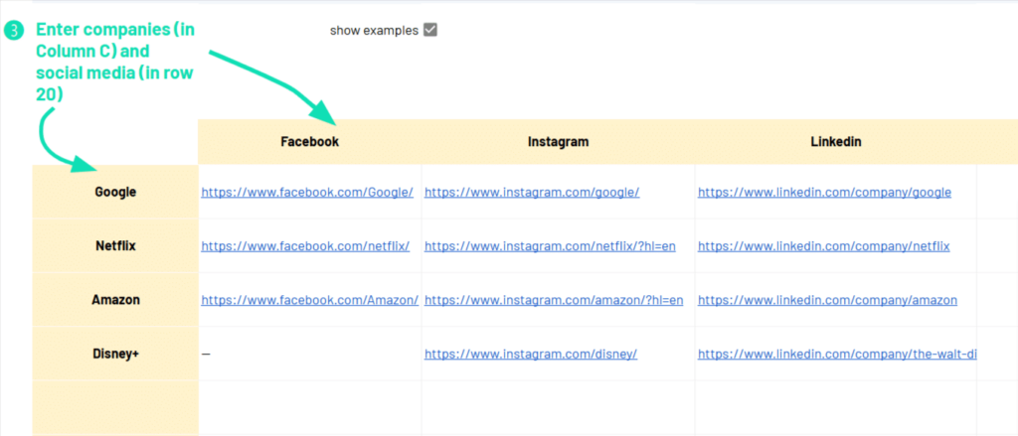Viewport: 1018px width, 436px height.
Task: Click the empty Disney+ Facebook cell with dash
Action: (310, 354)
